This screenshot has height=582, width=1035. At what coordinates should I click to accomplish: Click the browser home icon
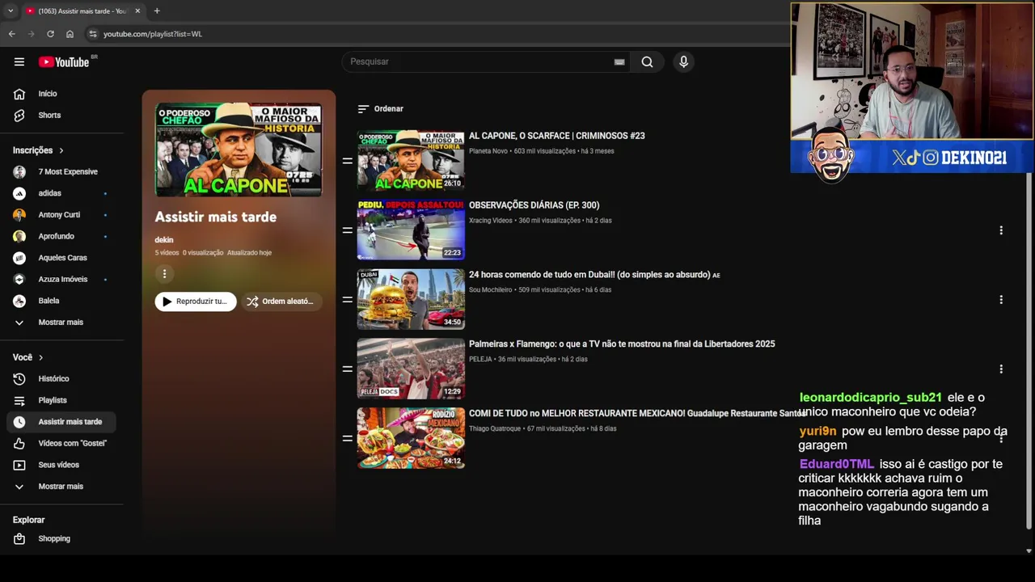tap(70, 34)
